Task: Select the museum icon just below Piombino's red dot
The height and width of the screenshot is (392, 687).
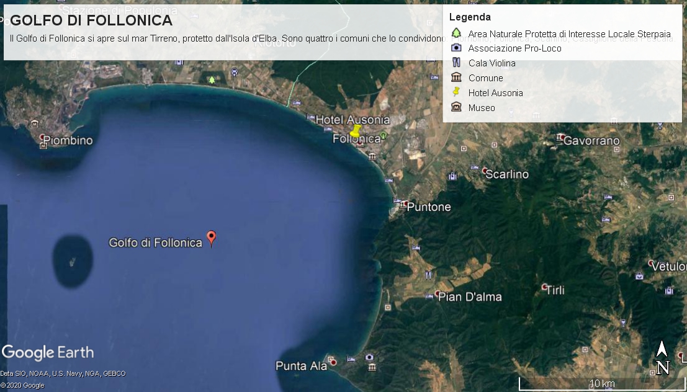Action: [x=43, y=145]
